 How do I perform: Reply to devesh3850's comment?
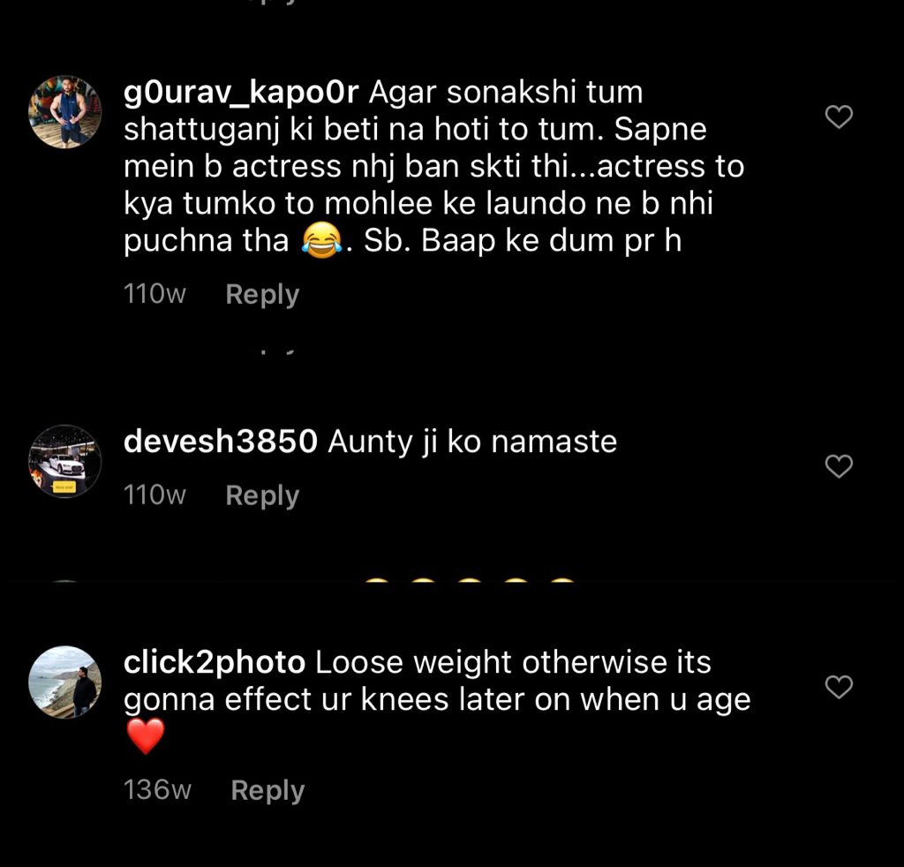pos(262,495)
